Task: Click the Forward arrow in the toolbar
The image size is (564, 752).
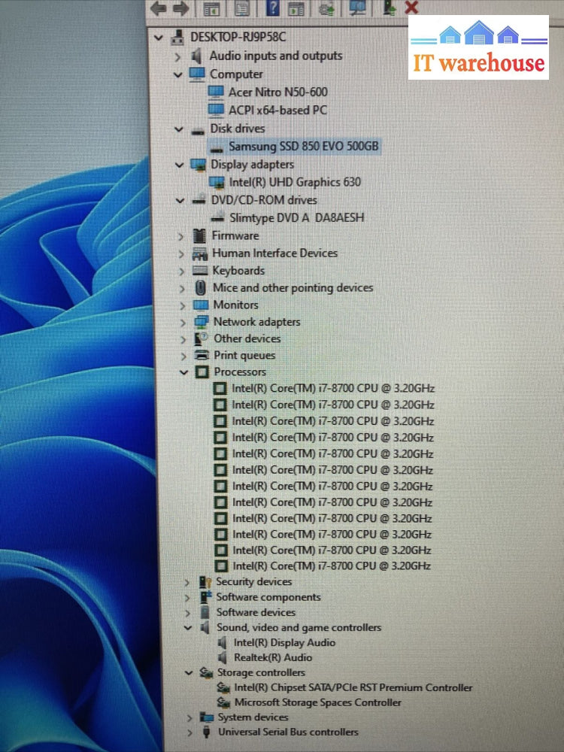Action: pyautogui.click(x=180, y=9)
